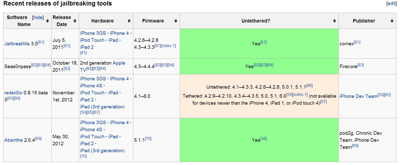Image resolution: width=400 pixels, height=165 pixels.
Task: Open citation 38 in Absinthe Yes cell
Action: click(x=263, y=138)
